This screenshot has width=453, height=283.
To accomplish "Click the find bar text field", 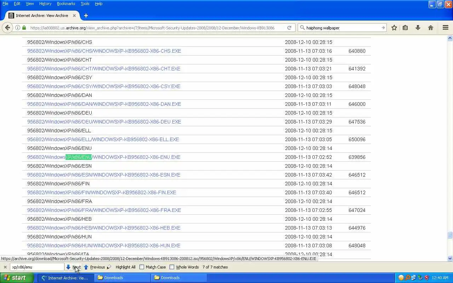I will pyautogui.click(x=37, y=267).
